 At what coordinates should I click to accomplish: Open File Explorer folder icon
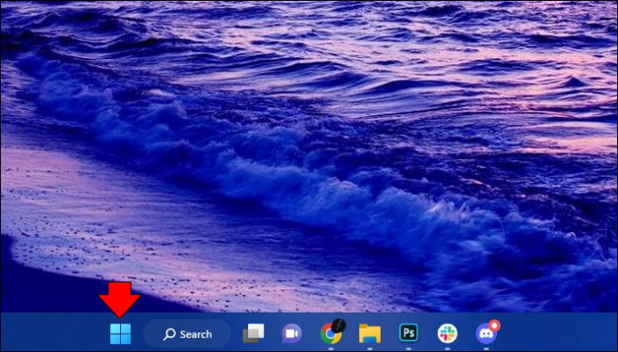pos(370,334)
